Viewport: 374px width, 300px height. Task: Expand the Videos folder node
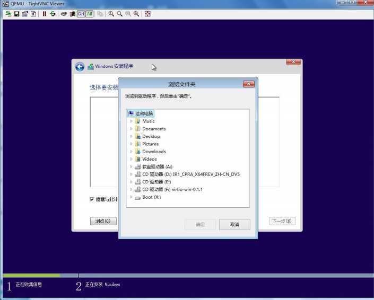pos(131,159)
